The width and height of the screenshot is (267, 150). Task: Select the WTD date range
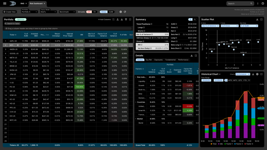pos(230,80)
